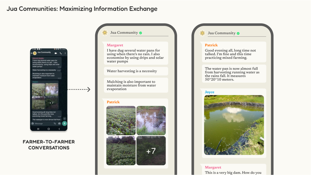Click Jua Community avatar in WhatsApp header
The width and height of the screenshot is (311, 175).
(x=35, y=53)
